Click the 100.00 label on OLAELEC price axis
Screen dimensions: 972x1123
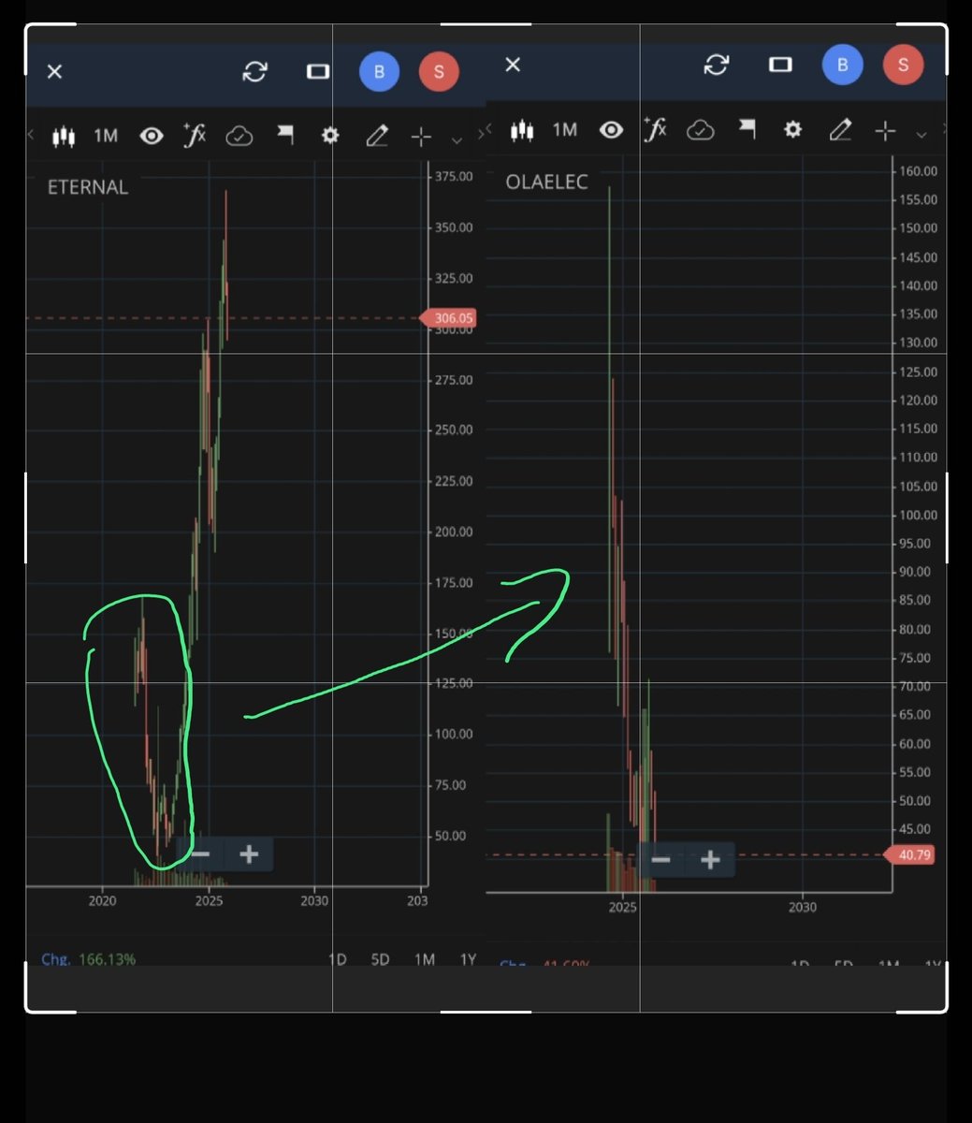918,515
